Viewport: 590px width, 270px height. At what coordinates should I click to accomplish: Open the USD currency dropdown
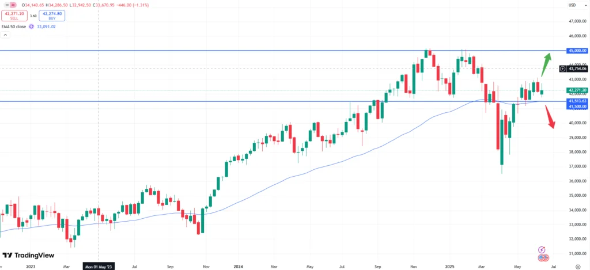[x=572, y=5]
